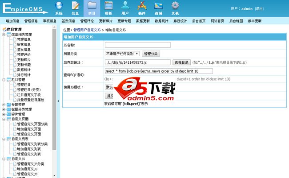Click page icon beside 管理自定义页面

coord(15,134)
